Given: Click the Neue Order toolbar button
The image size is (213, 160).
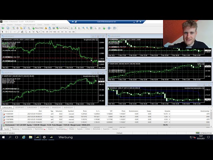Looking at the screenshot, I should click(38, 28).
